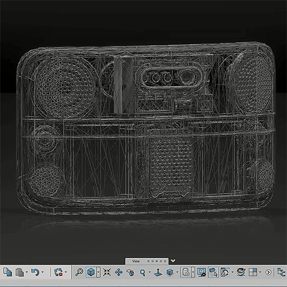Click the gray paste clipboard icon
The image size is (287, 287).
20,272
